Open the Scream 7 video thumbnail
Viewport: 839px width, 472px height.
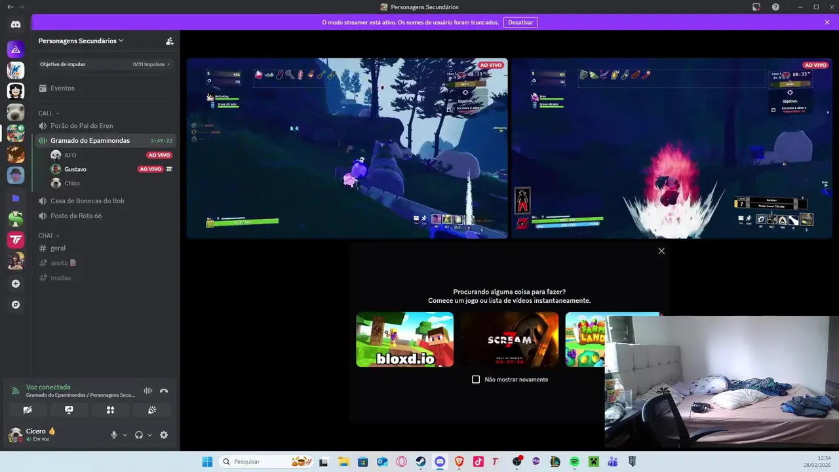coord(509,340)
